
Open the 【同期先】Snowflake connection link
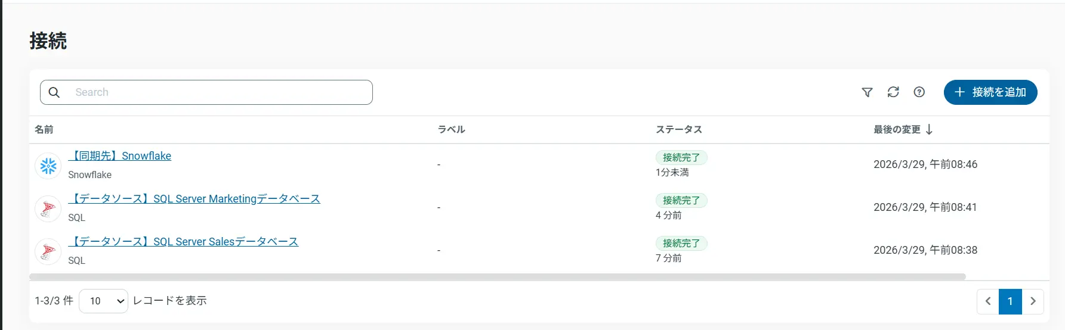point(121,156)
